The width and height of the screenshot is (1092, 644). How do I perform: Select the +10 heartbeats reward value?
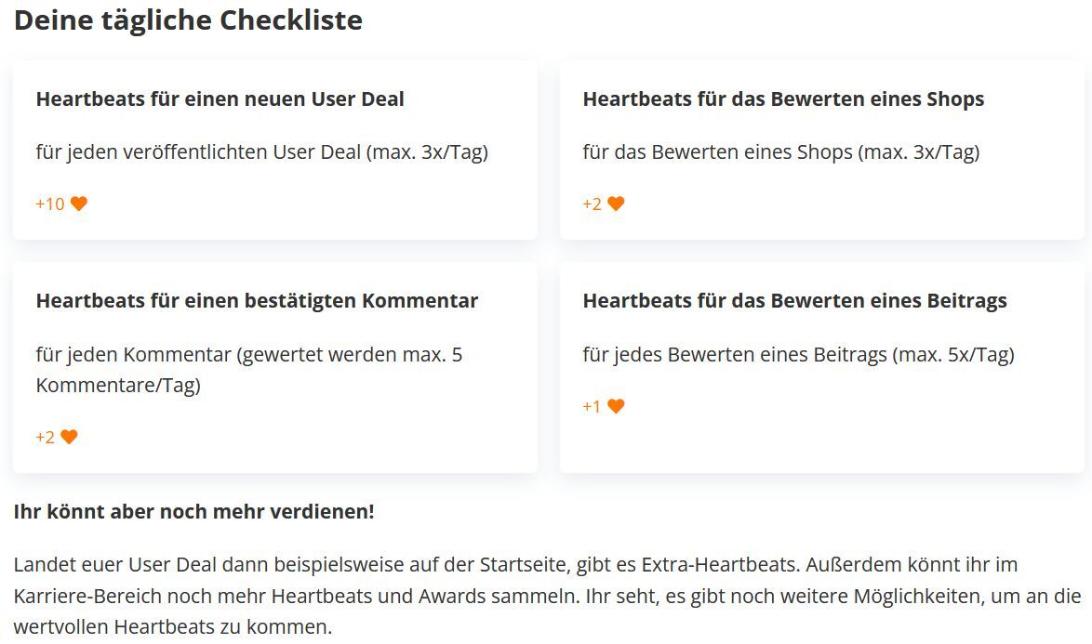click(x=50, y=204)
